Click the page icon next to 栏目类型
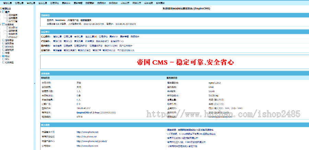Viewport: 309px width, 150px height. tap(3, 62)
